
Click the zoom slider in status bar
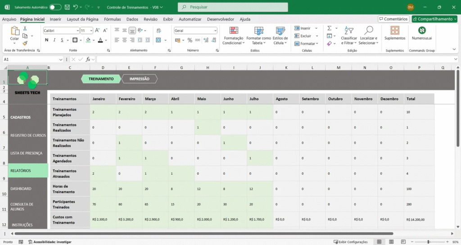point(429,242)
